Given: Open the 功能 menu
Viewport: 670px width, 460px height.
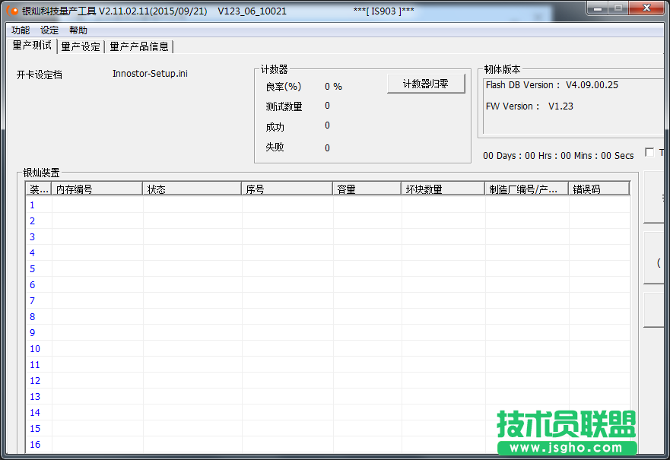Looking at the screenshot, I should (x=21, y=30).
